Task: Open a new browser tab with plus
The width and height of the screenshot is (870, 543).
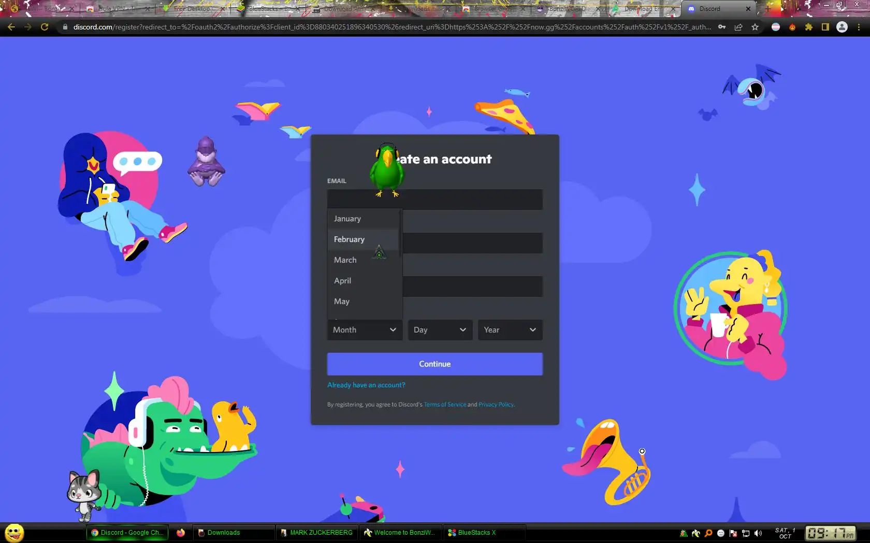Action: (767, 9)
